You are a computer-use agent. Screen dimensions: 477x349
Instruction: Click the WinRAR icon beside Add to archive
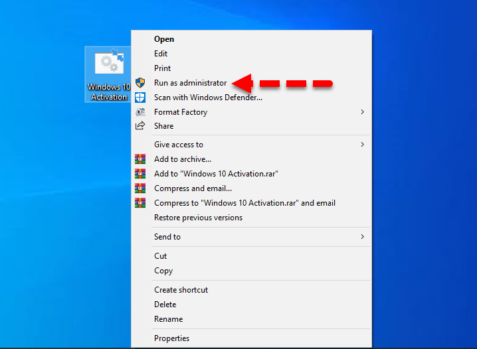tap(140, 159)
